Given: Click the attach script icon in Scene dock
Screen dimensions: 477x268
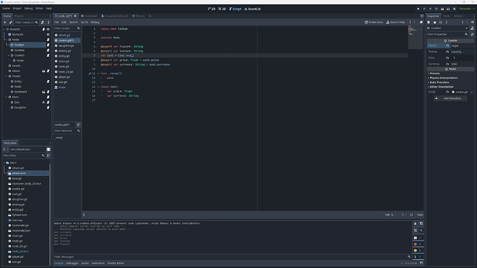Looking at the screenshot, I should coord(43,22).
